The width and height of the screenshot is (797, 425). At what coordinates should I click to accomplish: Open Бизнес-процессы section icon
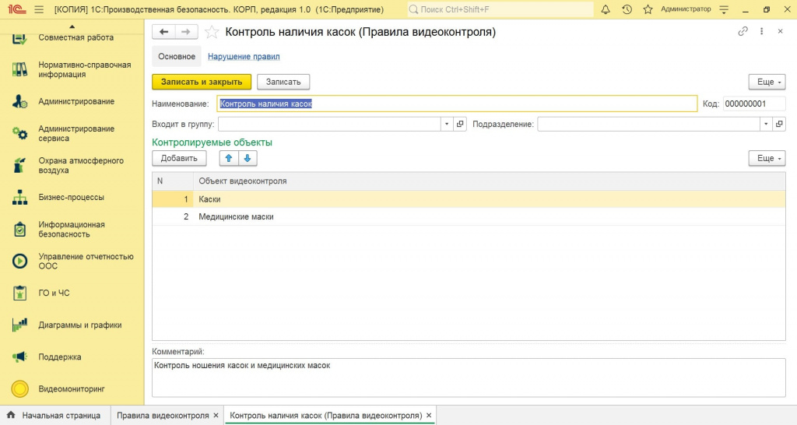(19, 197)
